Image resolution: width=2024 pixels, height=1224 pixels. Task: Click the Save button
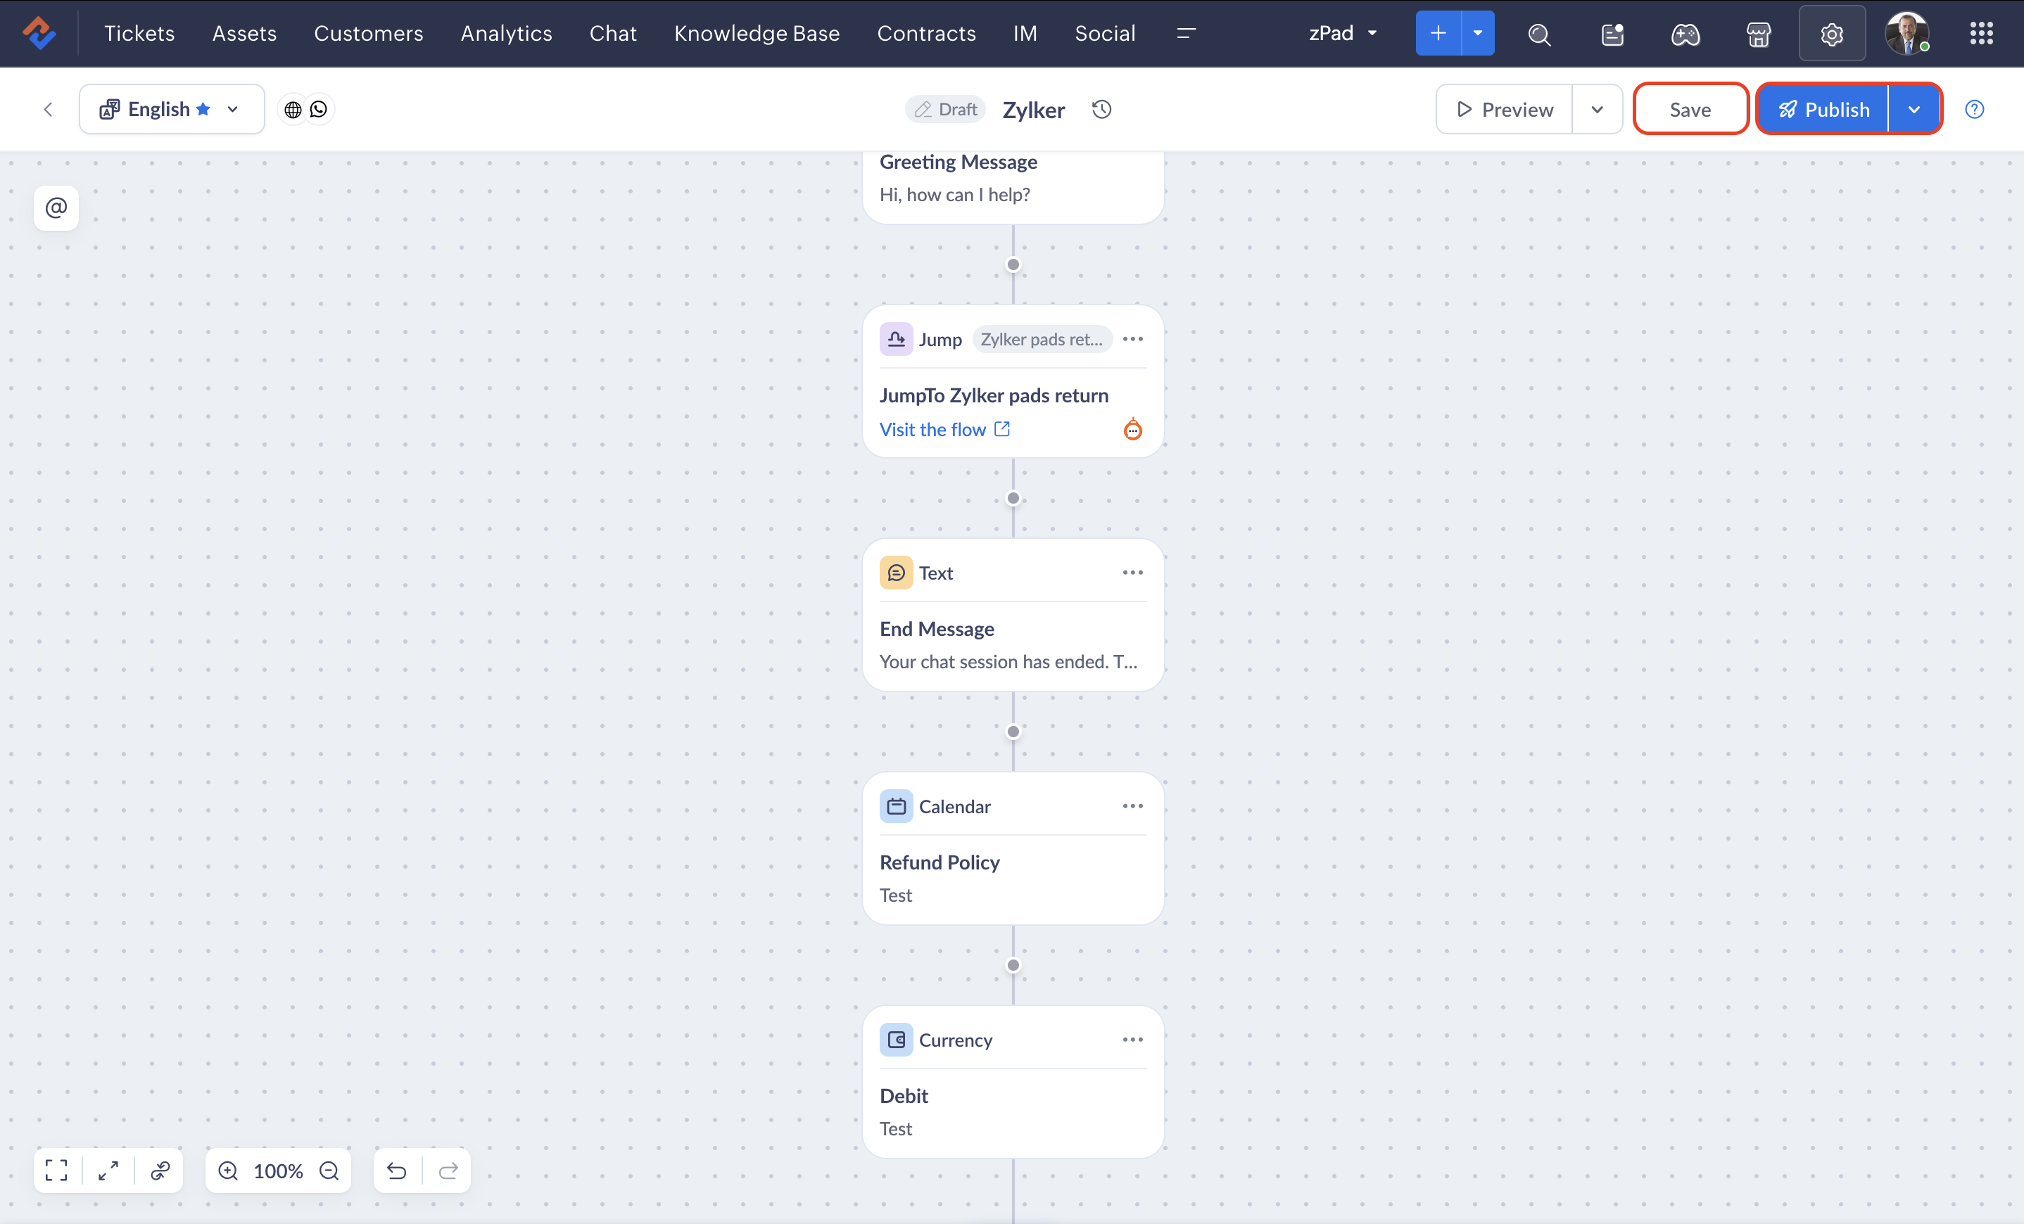[x=1690, y=109]
